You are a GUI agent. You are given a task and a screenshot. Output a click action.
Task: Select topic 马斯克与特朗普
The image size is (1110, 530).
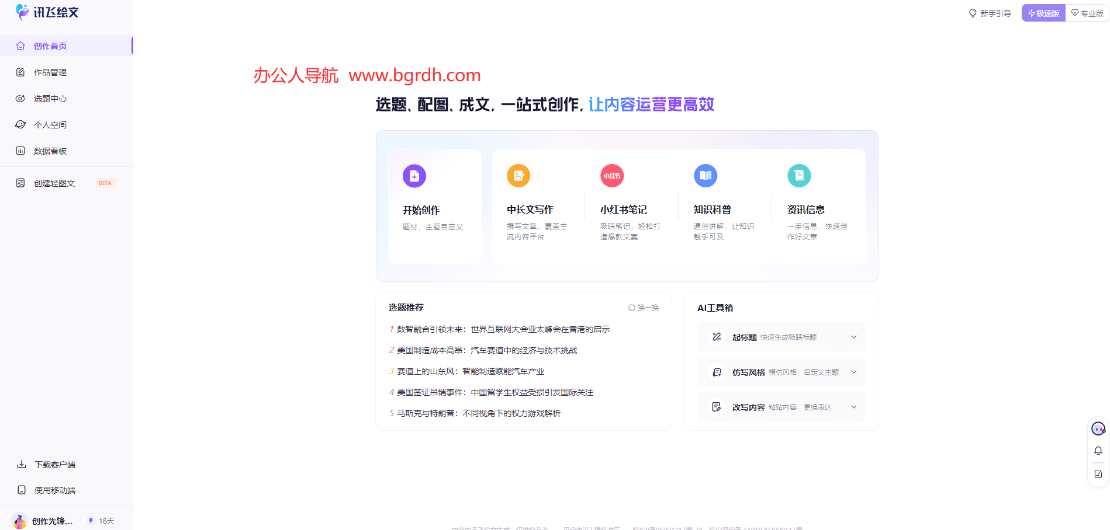coord(479,413)
